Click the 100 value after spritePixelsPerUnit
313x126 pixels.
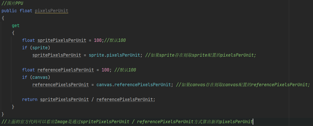98,40
